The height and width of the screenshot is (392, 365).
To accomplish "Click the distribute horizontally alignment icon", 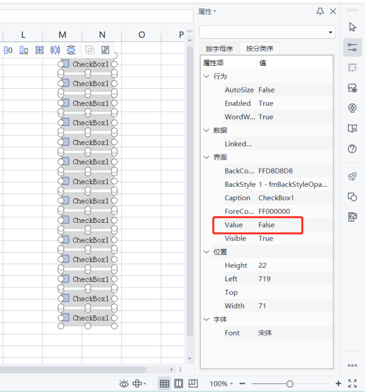I will pos(55,50).
